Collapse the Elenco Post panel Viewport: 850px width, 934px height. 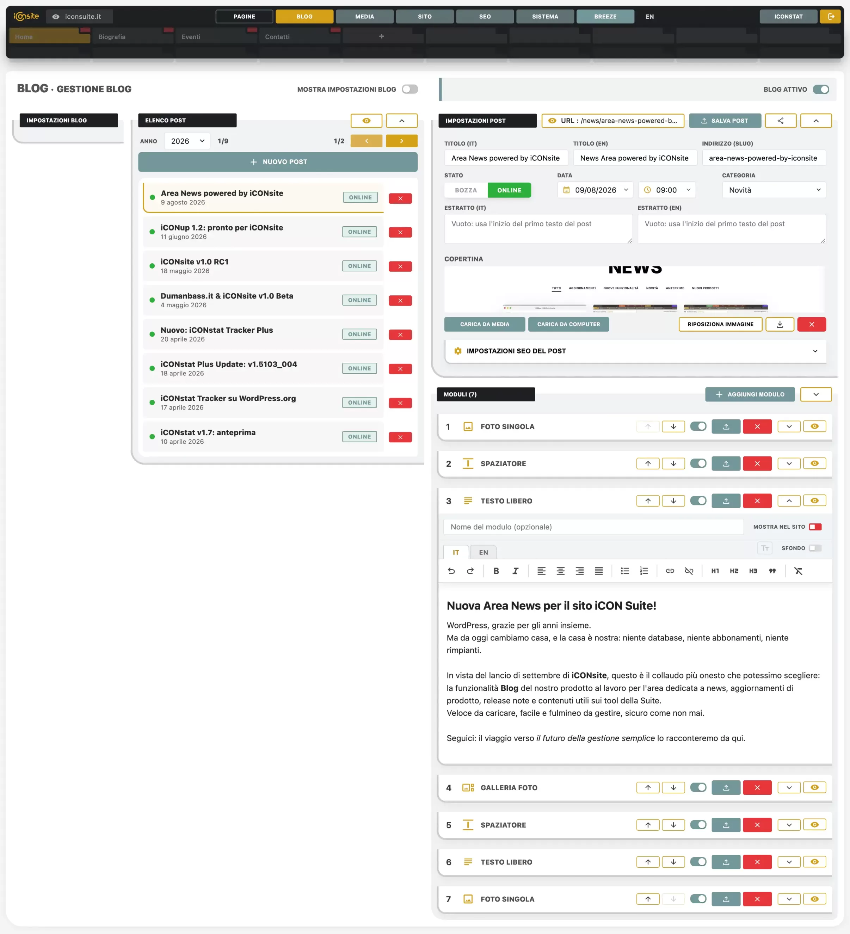[x=402, y=121]
